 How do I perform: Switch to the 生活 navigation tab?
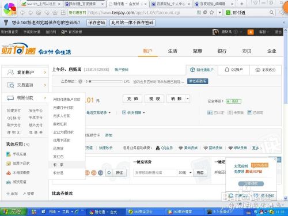172,51
